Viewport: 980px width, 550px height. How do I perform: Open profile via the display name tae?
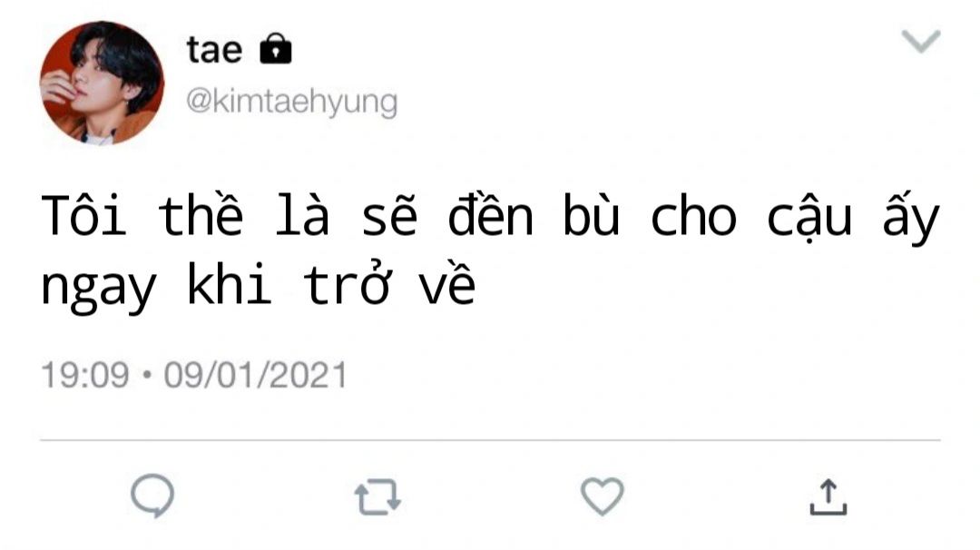tap(214, 49)
